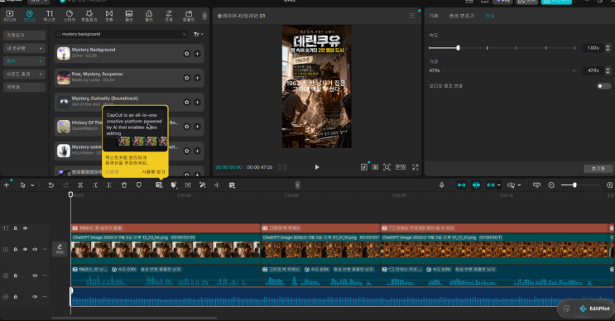This screenshot has height=321, width=615.
Task: Toggle main track magnet snapping
Action: 462,185
